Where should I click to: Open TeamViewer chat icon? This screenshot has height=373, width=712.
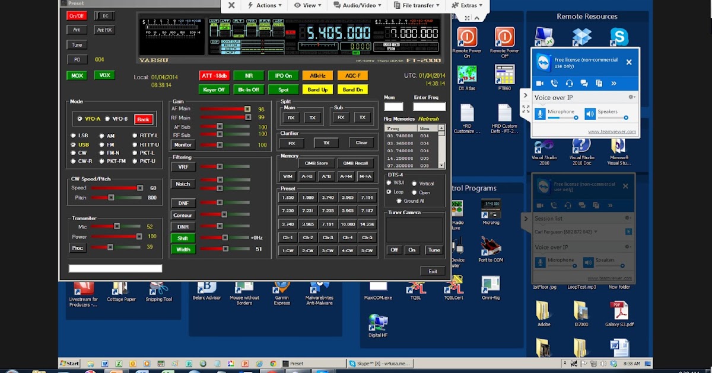coord(584,83)
